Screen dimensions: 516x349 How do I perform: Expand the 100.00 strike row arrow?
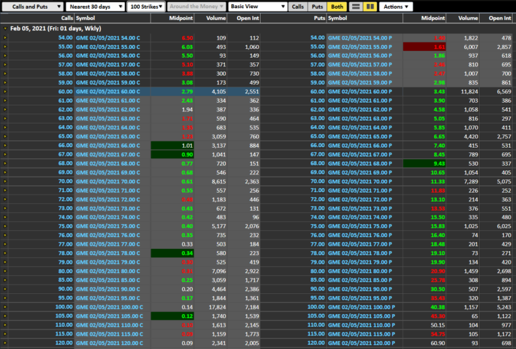5,307
